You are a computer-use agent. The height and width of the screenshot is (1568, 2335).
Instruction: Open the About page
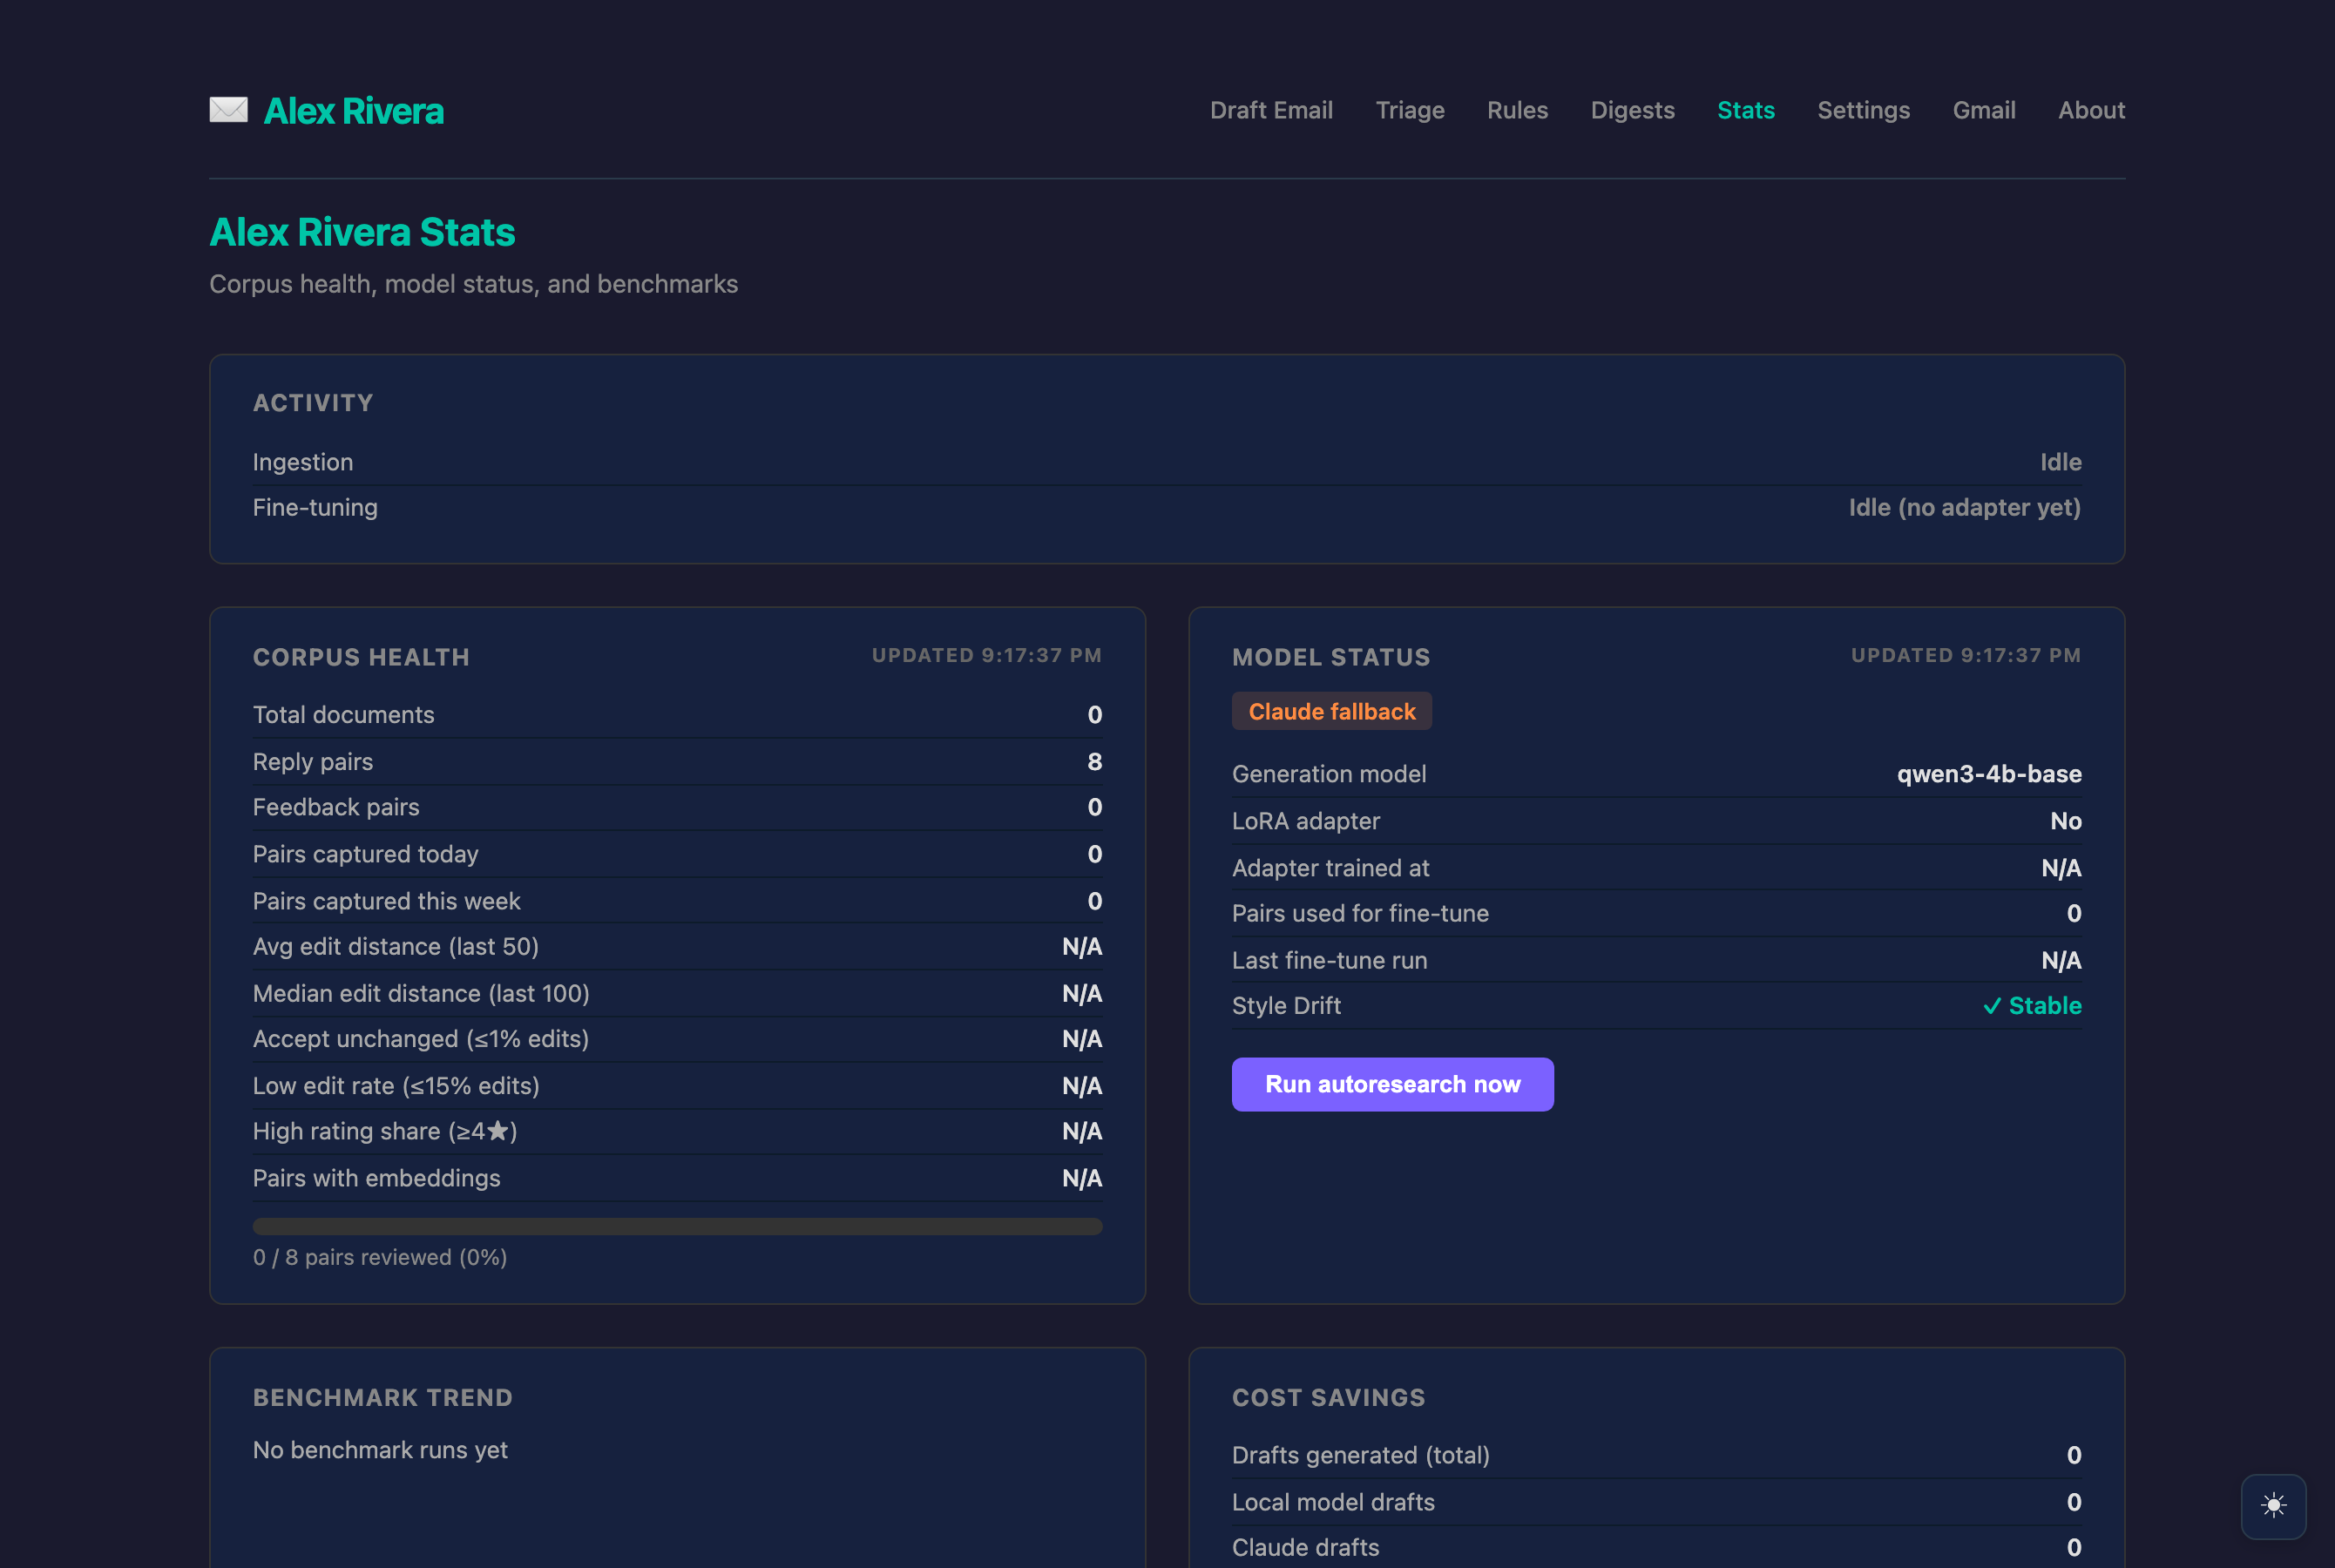pos(2091,110)
